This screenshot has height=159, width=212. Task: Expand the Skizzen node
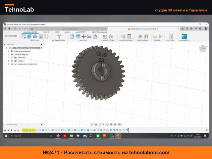tap(9, 61)
